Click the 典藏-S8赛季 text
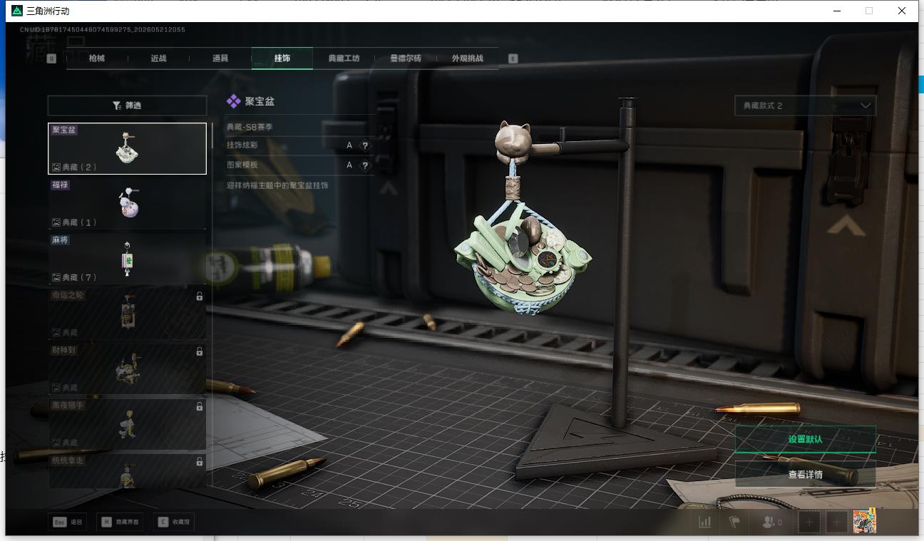This screenshot has width=924, height=541. click(x=250, y=127)
